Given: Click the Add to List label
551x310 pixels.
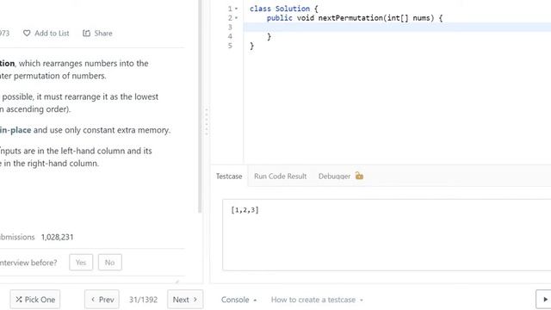Looking at the screenshot, I should (x=52, y=33).
